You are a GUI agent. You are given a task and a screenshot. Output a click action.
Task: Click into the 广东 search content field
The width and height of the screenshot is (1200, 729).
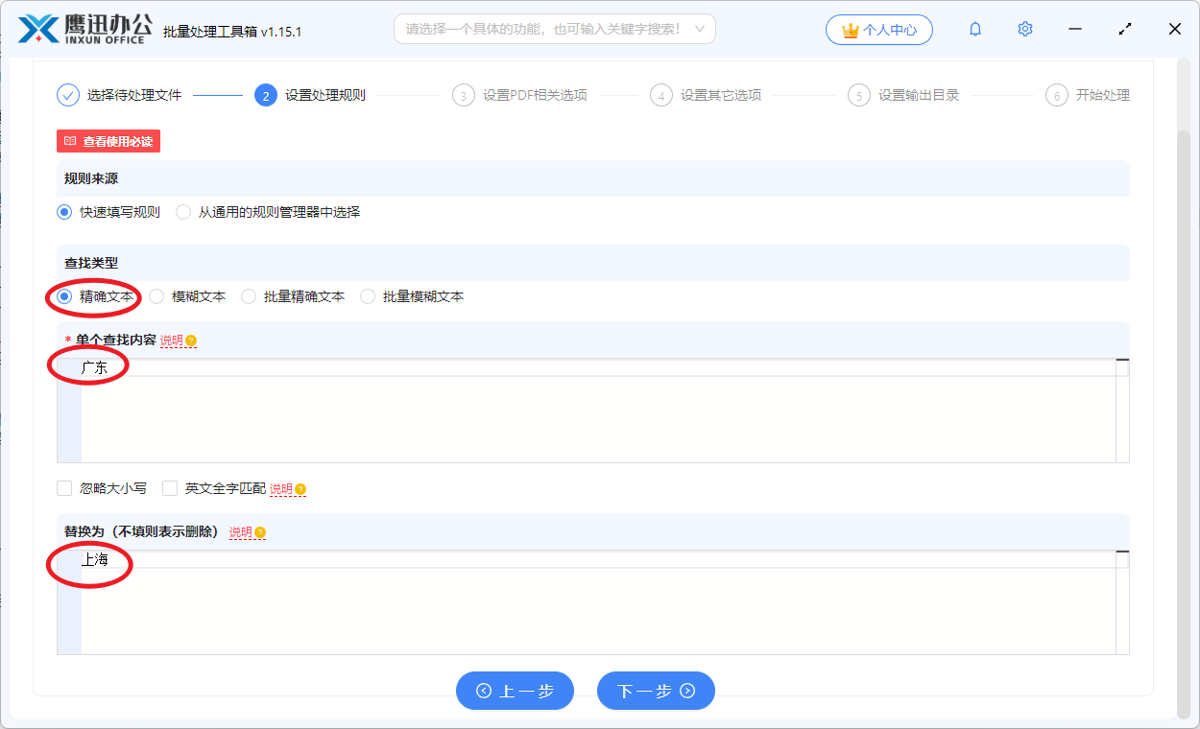593,411
